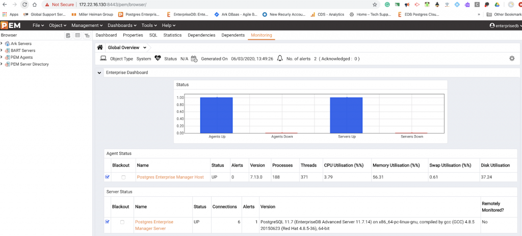Click the filtered rows icon in Browser panel
The width and height of the screenshot is (522, 236).
87,35
